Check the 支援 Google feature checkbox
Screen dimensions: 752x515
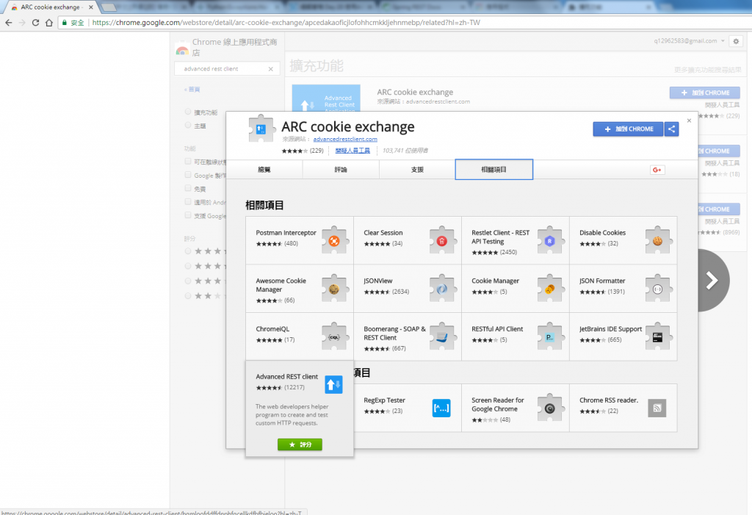[188, 215]
